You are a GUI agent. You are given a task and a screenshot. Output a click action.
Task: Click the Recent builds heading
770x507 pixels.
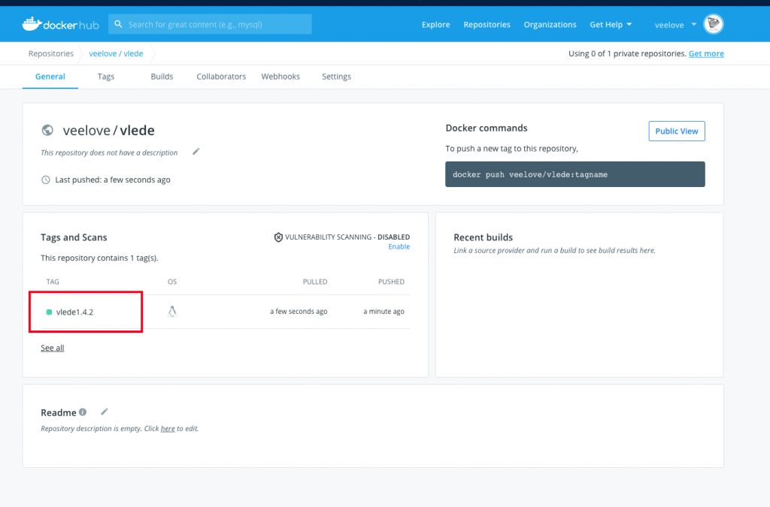(x=484, y=237)
